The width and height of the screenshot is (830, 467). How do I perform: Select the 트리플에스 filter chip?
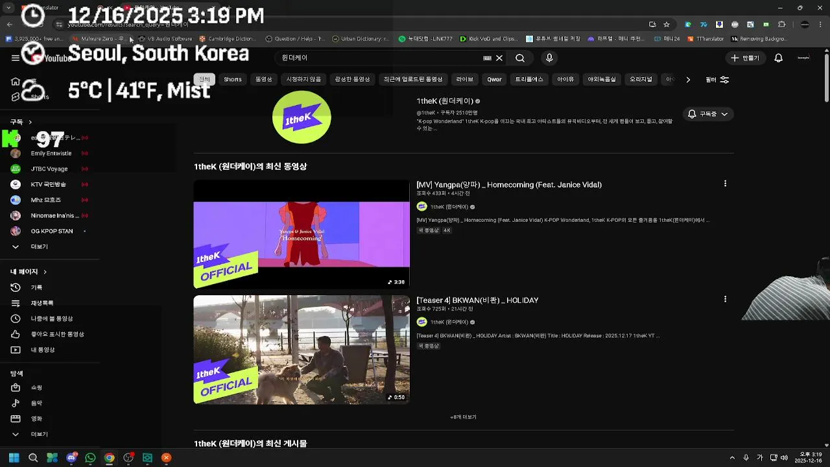click(x=529, y=79)
